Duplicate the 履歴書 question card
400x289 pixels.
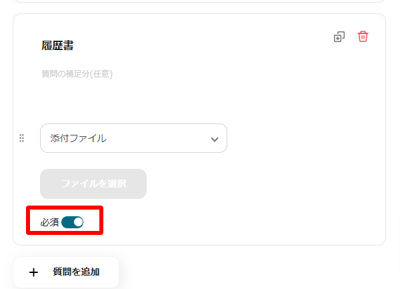(339, 37)
